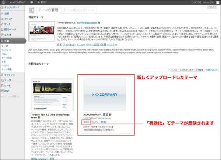The image size is (221, 160).
Task: Open 投稿 (Posts) in the sidebar
Action: point(7,14)
